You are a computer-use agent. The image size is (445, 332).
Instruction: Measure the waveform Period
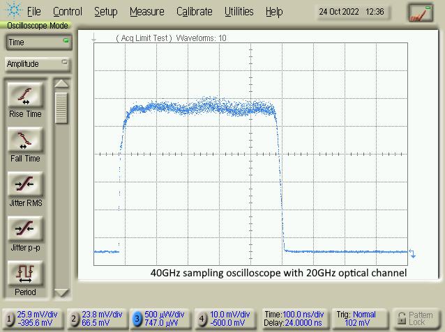[x=25, y=274]
